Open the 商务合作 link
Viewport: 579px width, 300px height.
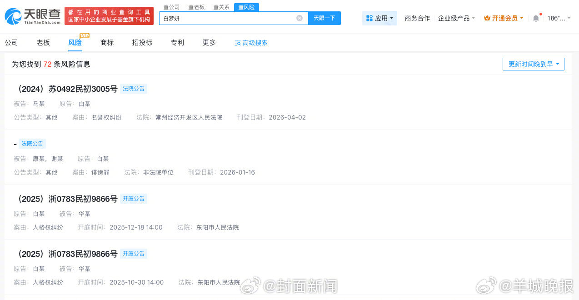(x=417, y=18)
